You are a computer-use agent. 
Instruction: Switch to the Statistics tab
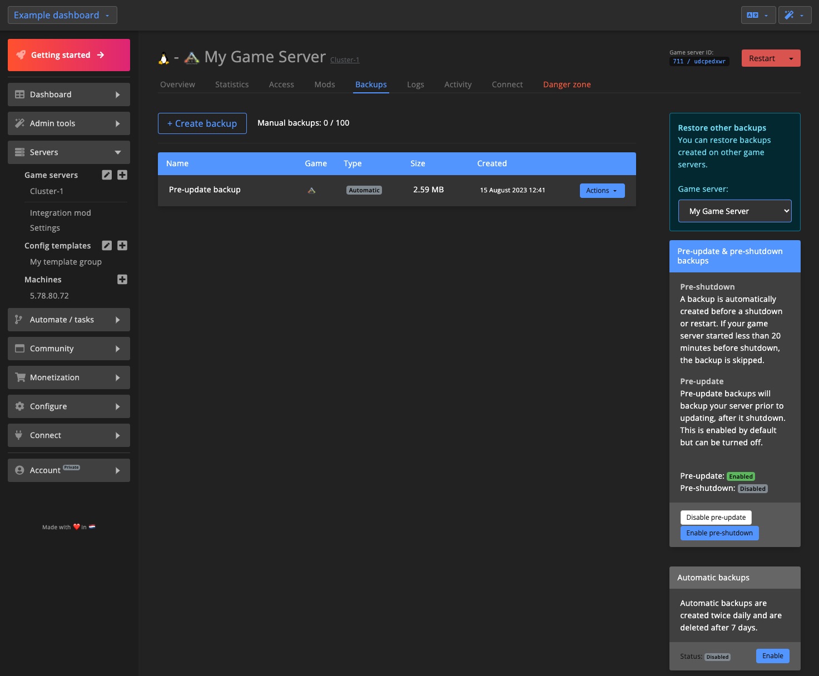(232, 84)
